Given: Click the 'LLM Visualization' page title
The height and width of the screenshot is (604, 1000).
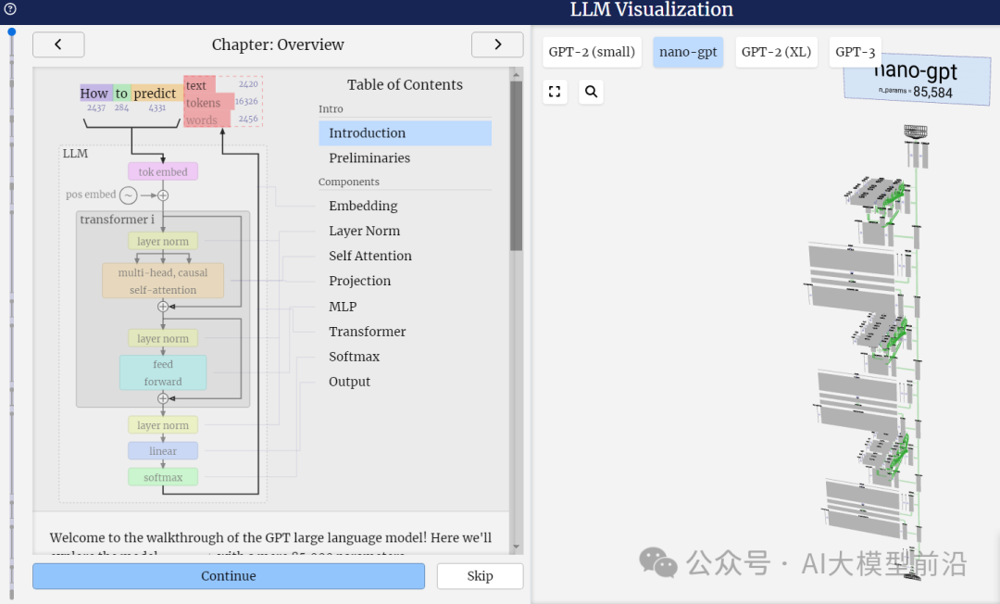Looking at the screenshot, I should 651,9.
